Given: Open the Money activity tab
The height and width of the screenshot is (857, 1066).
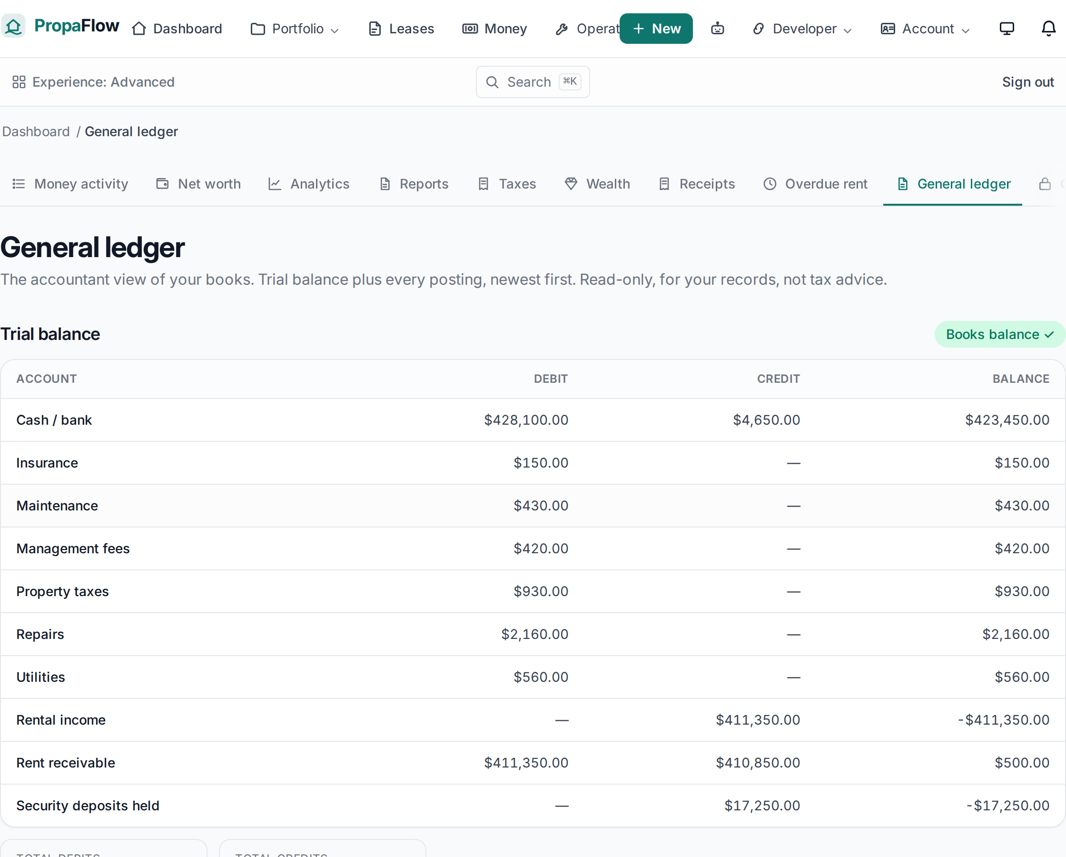Looking at the screenshot, I should 70,184.
